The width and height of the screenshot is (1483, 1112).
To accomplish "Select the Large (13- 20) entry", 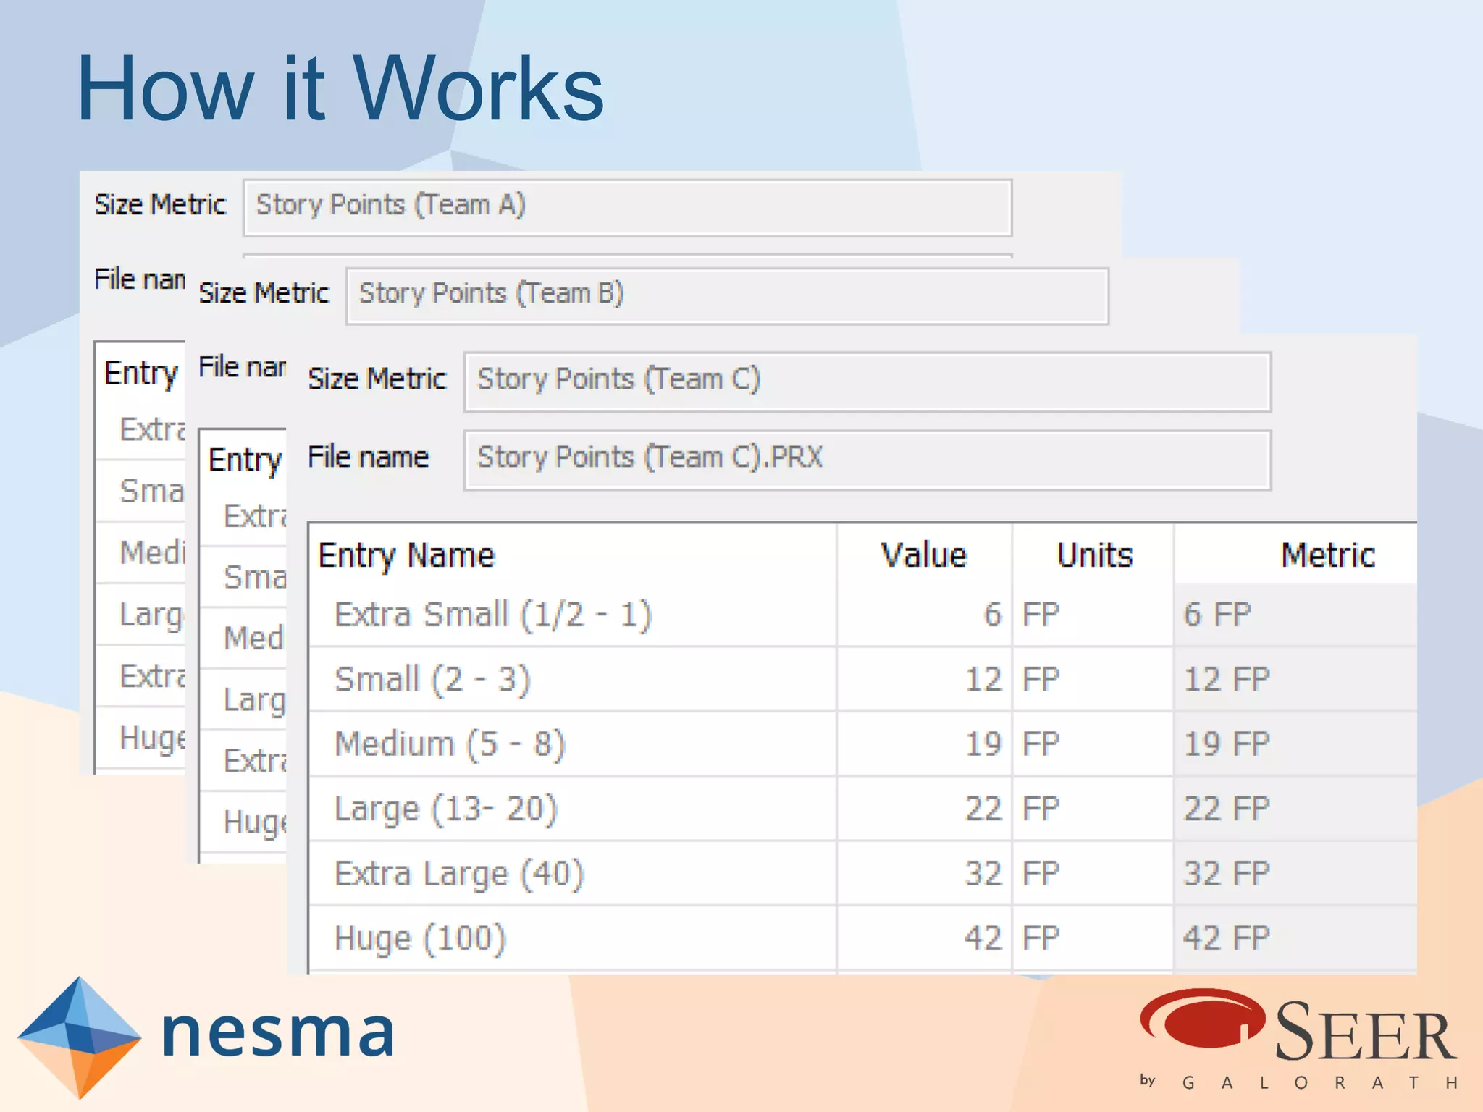I will (445, 809).
